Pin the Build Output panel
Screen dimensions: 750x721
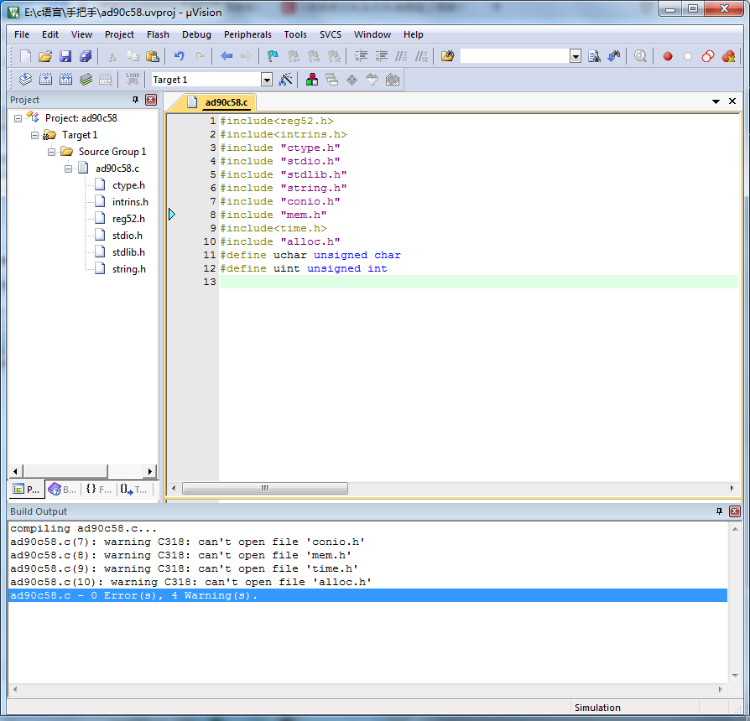[x=719, y=511]
